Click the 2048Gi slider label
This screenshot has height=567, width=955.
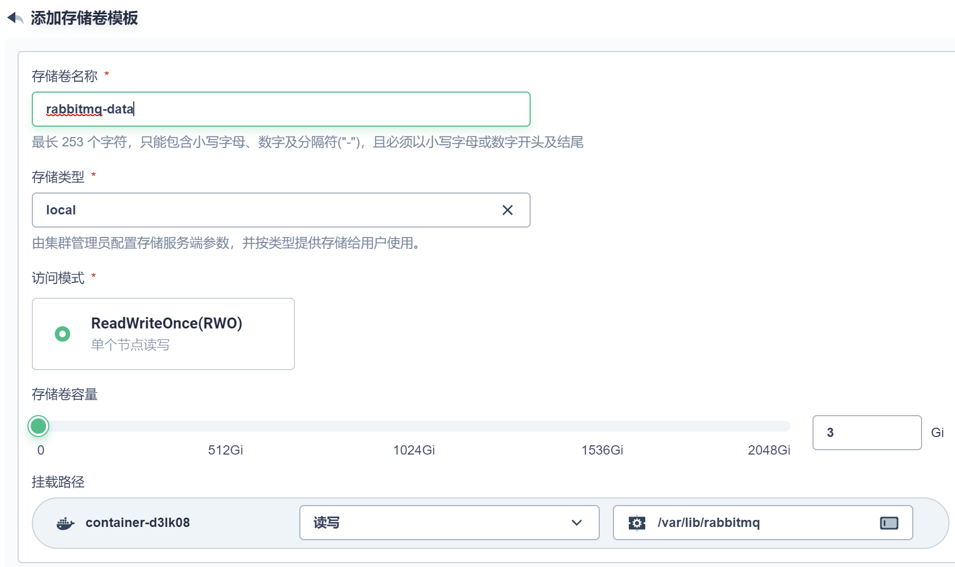769,450
